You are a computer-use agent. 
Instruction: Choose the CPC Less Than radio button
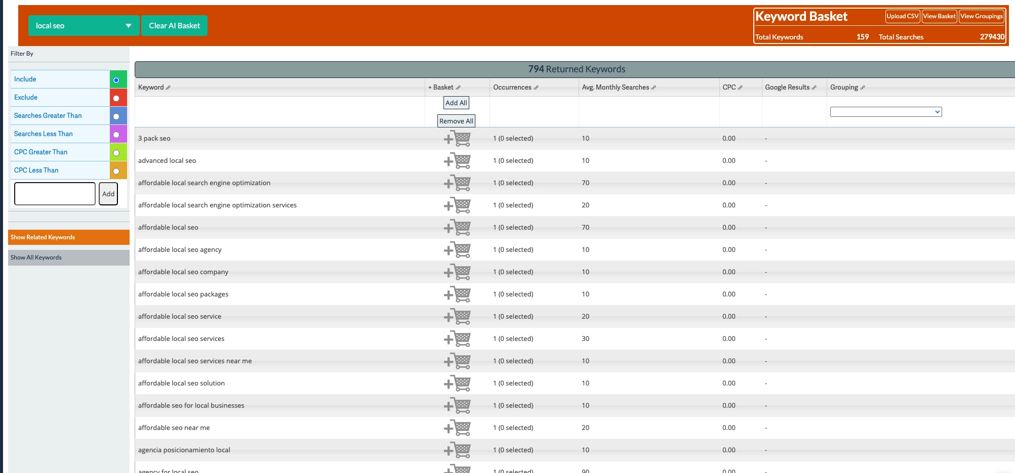point(116,171)
